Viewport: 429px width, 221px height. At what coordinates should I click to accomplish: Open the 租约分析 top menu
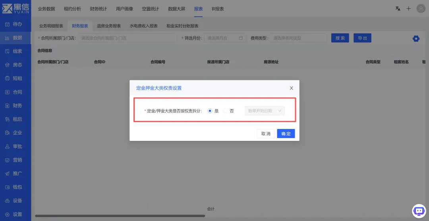(x=73, y=9)
